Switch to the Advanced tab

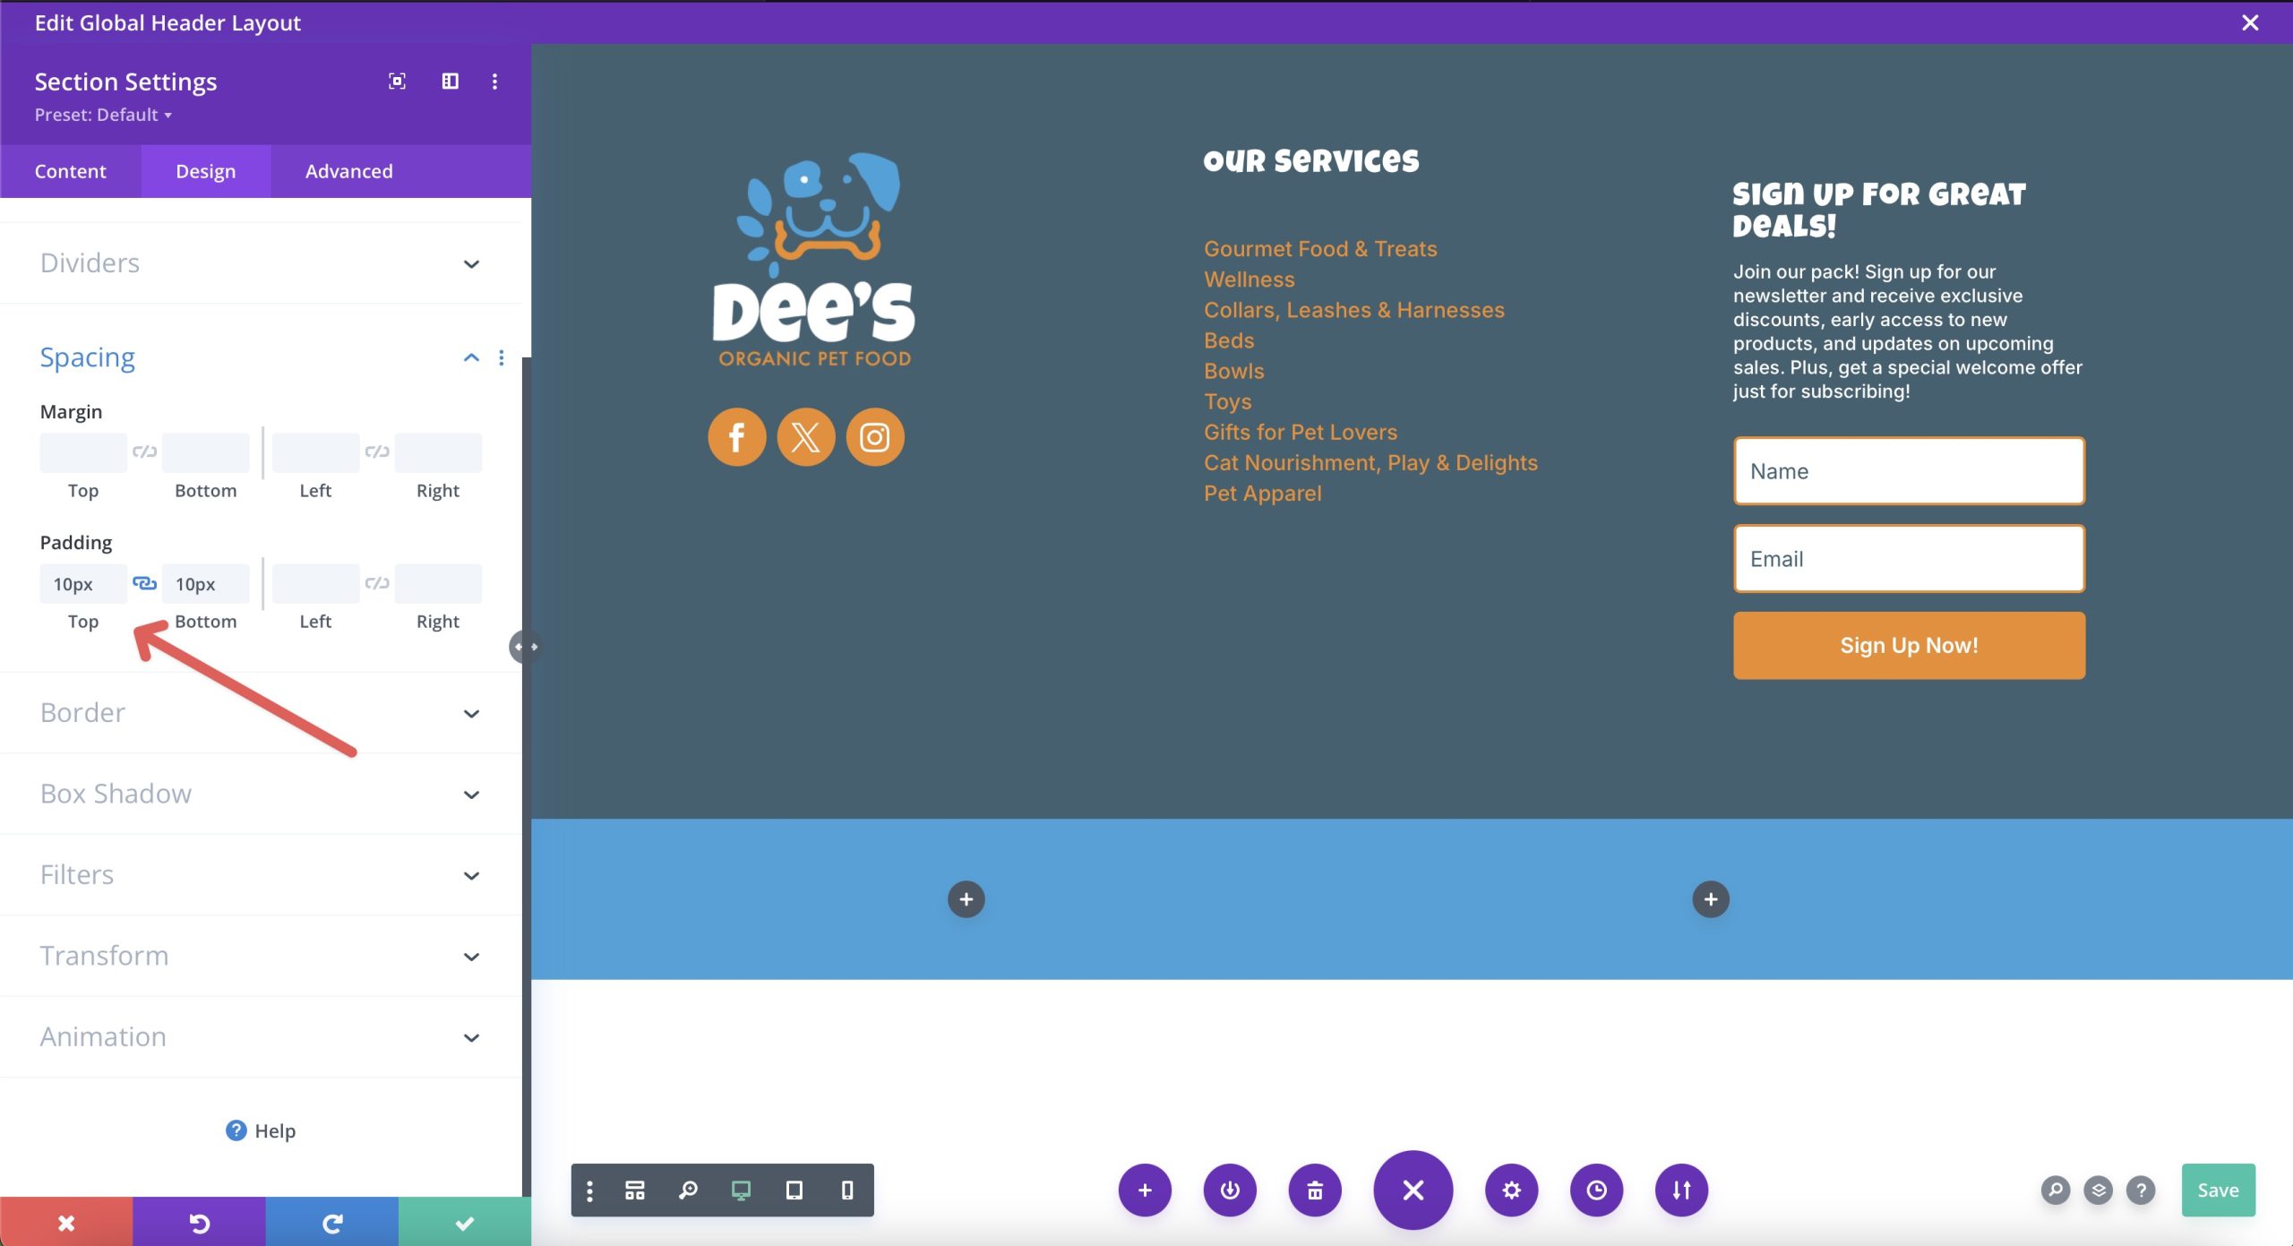coord(348,170)
